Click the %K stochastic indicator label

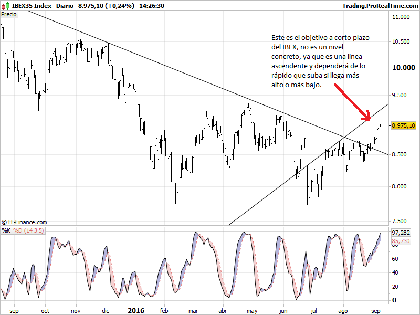tap(6, 230)
